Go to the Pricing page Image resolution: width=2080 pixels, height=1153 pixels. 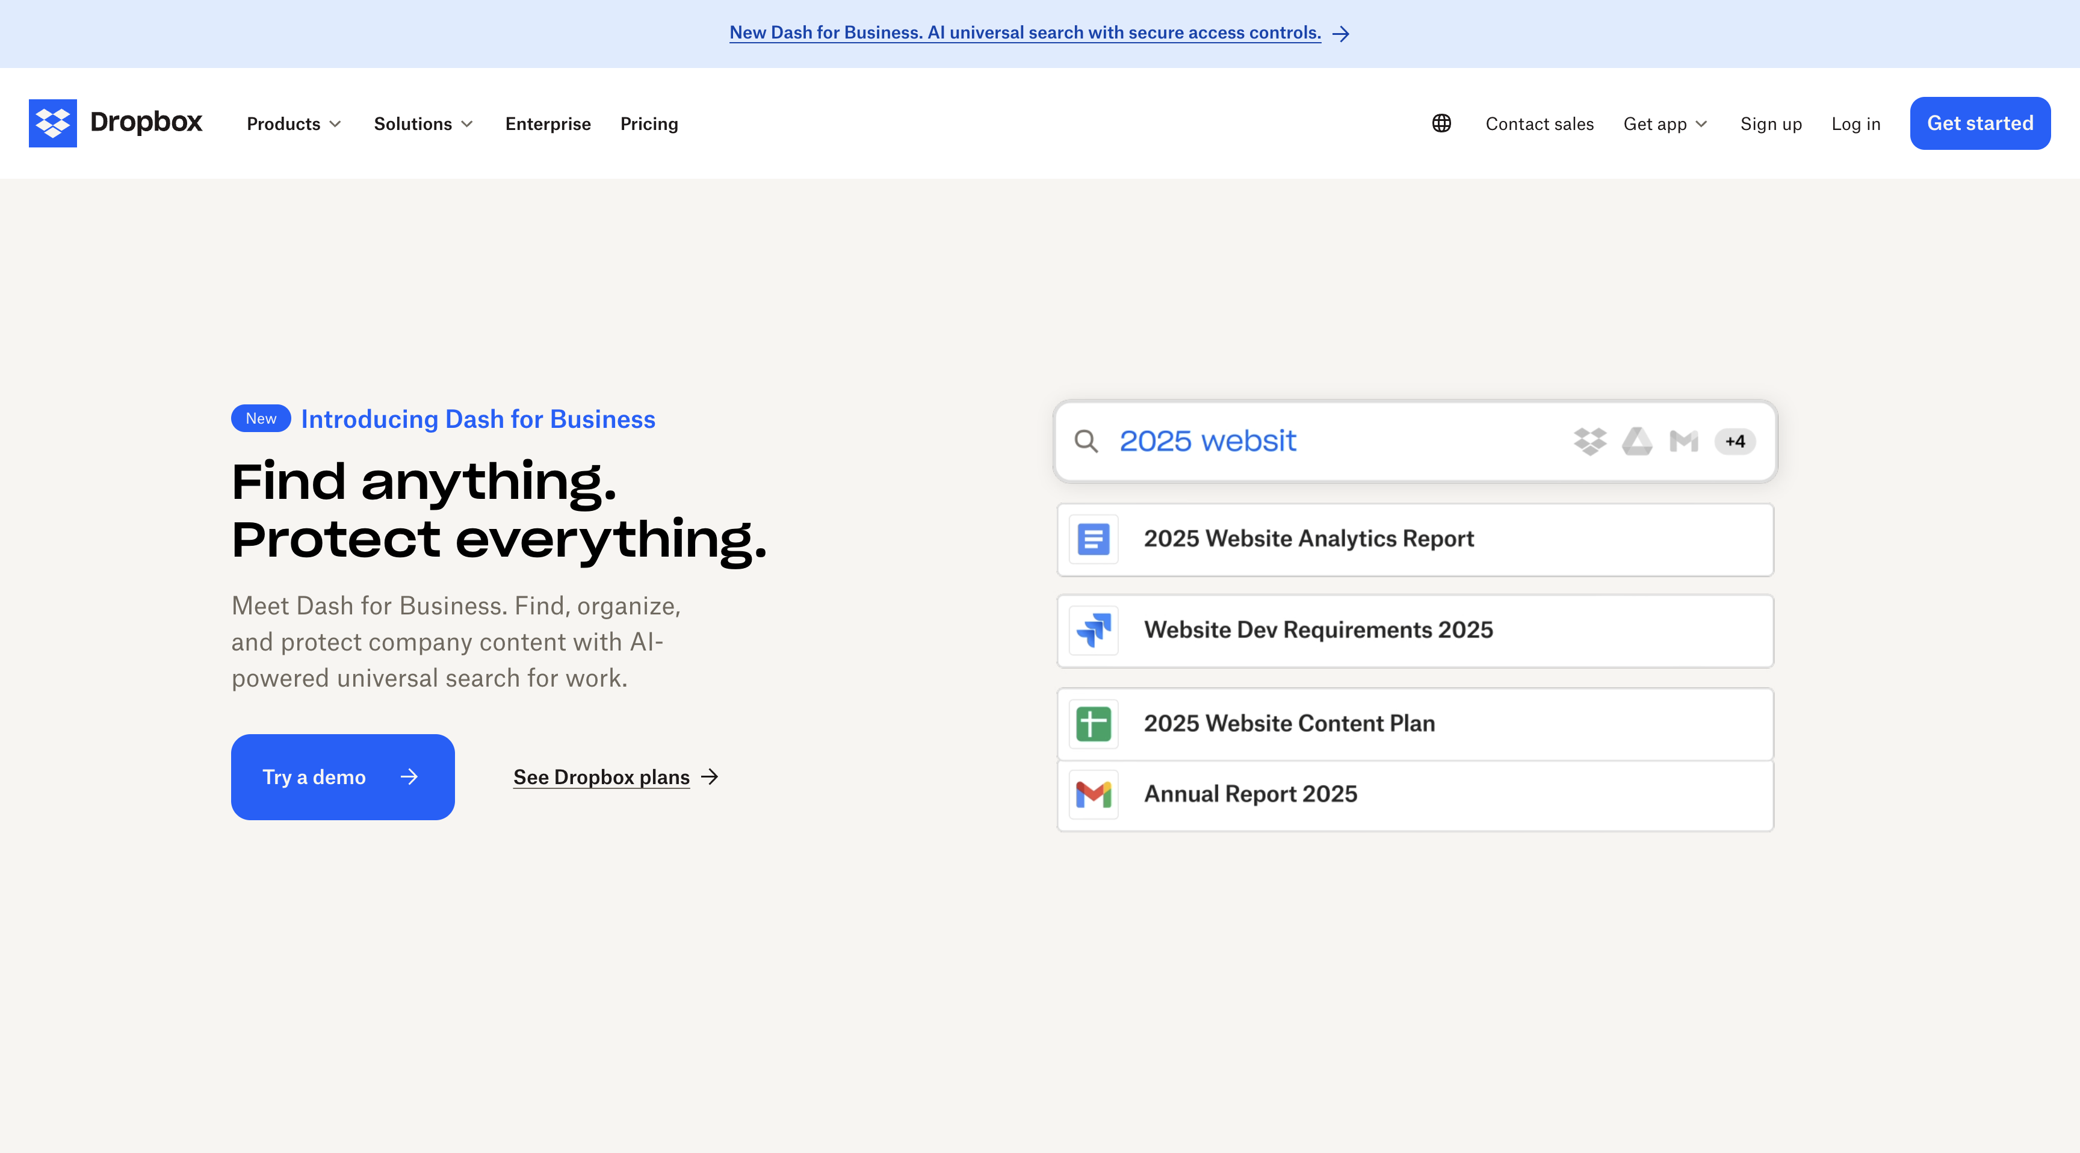[x=648, y=123]
